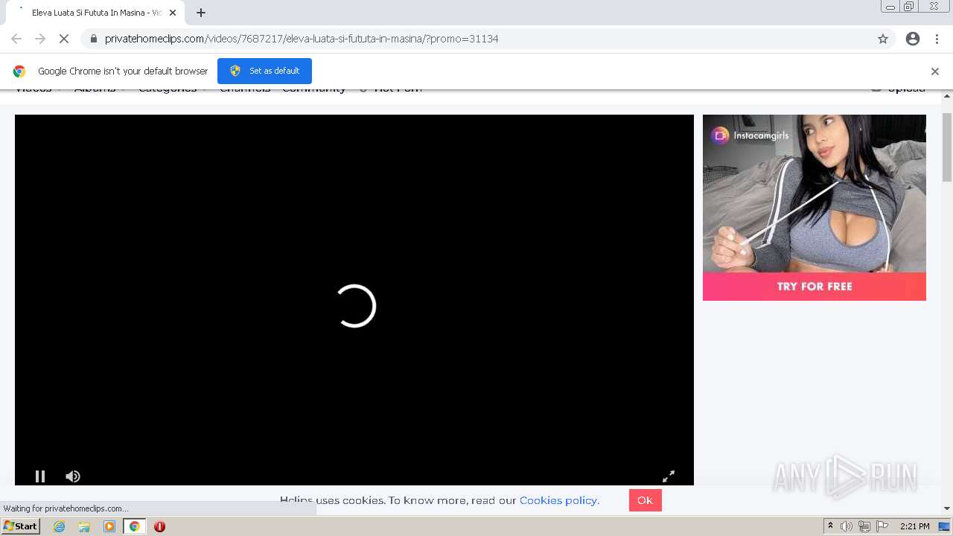This screenshot has height=536, width=953.
Task: Open the Windows Start menu
Action: (x=21, y=526)
